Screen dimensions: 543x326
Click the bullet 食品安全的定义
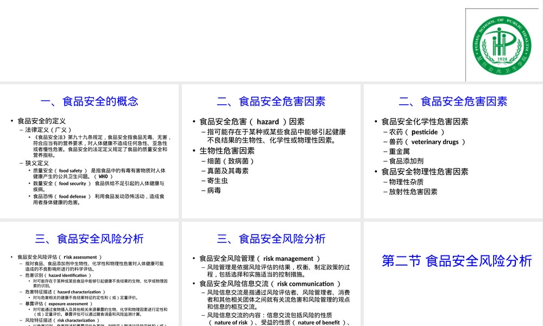[x=42, y=121]
